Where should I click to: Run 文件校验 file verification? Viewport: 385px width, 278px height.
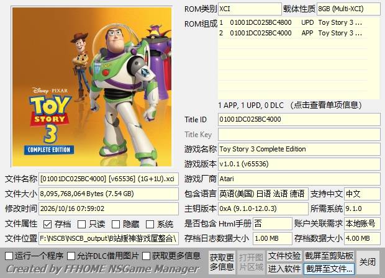(284, 256)
